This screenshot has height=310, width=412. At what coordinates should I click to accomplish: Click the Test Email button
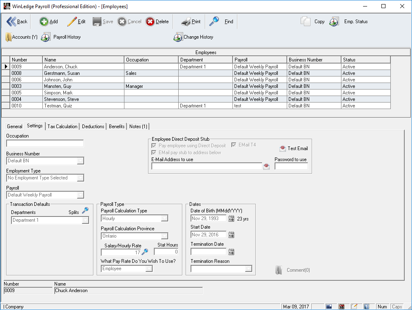(x=294, y=148)
